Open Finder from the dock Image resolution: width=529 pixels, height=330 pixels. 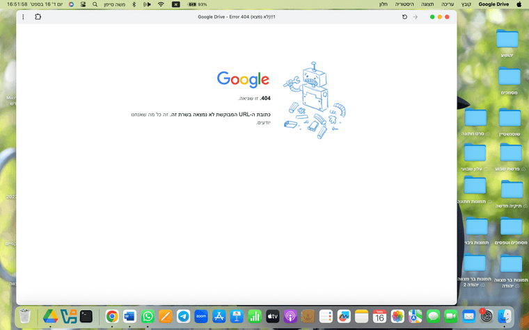505,317
